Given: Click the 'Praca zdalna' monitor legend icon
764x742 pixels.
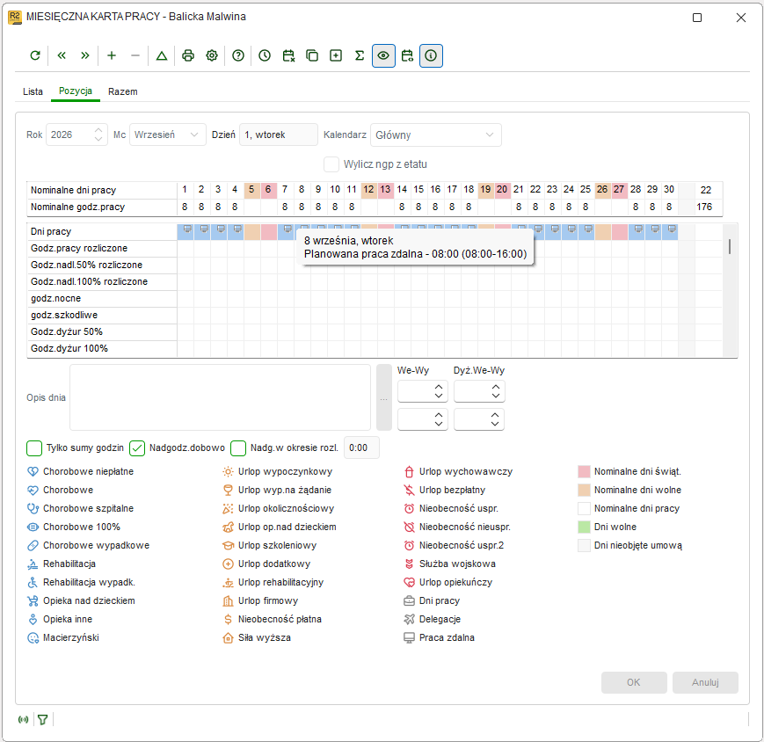Looking at the screenshot, I should tap(410, 637).
